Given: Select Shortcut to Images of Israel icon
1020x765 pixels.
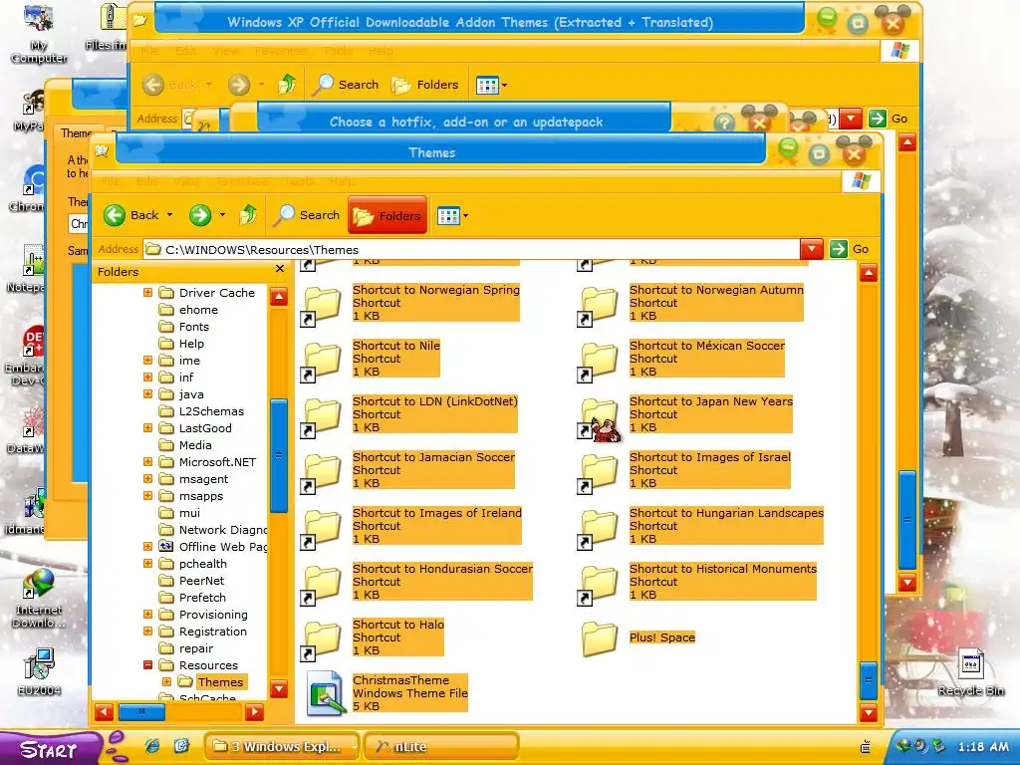Looking at the screenshot, I should (599, 472).
